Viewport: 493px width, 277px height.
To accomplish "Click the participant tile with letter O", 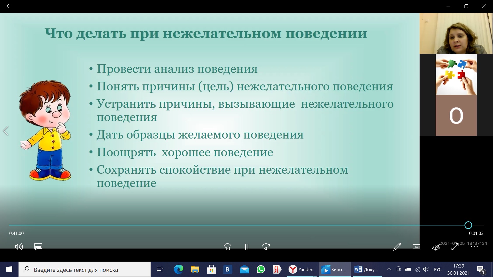I will [456, 115].
